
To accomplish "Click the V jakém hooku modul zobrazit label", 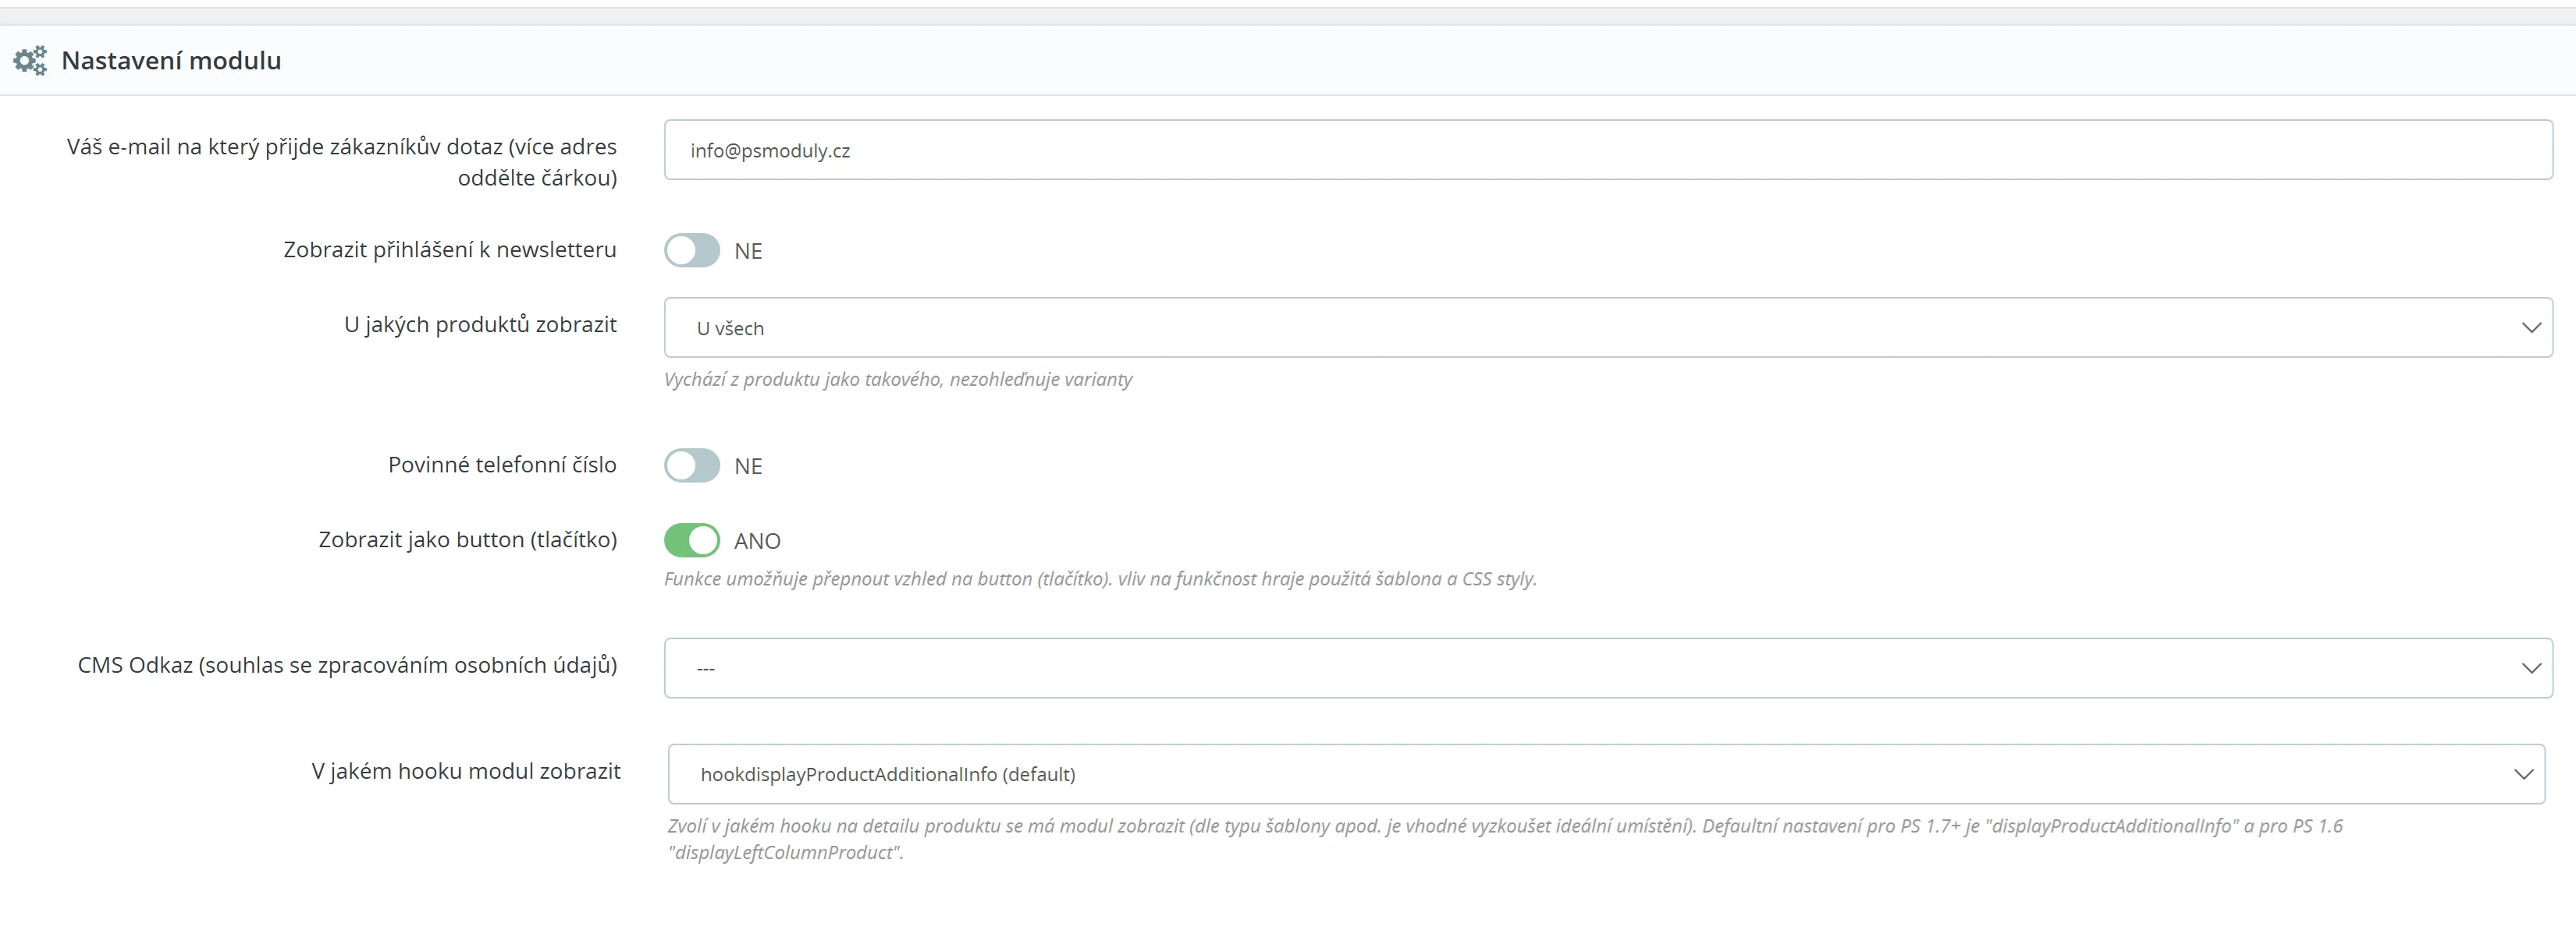I will tap(465, 771).
